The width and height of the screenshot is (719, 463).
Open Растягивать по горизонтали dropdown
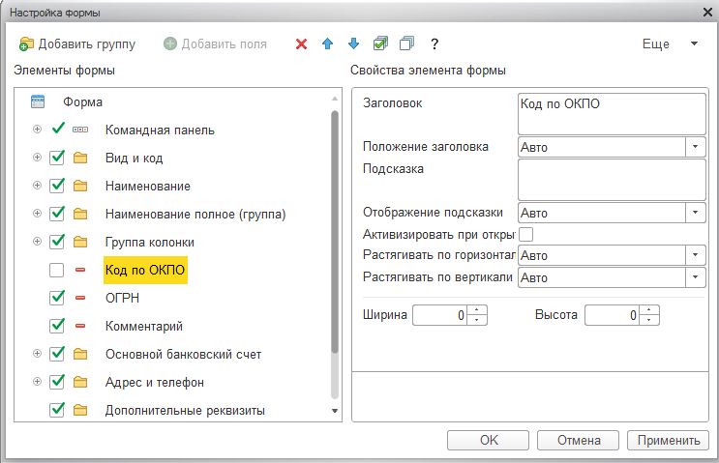click(x=695, y=255)
